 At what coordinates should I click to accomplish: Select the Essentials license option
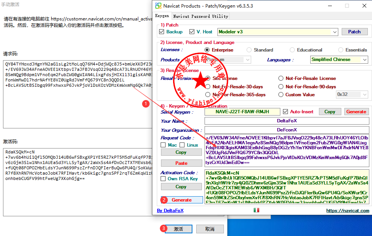341,50
